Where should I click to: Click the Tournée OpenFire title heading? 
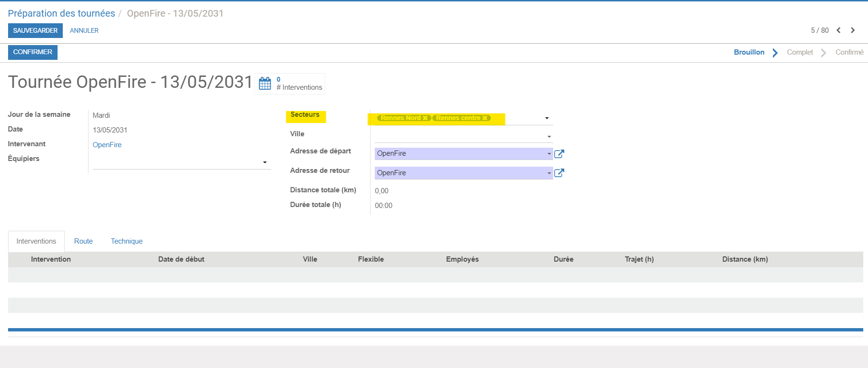coord(130,82)
